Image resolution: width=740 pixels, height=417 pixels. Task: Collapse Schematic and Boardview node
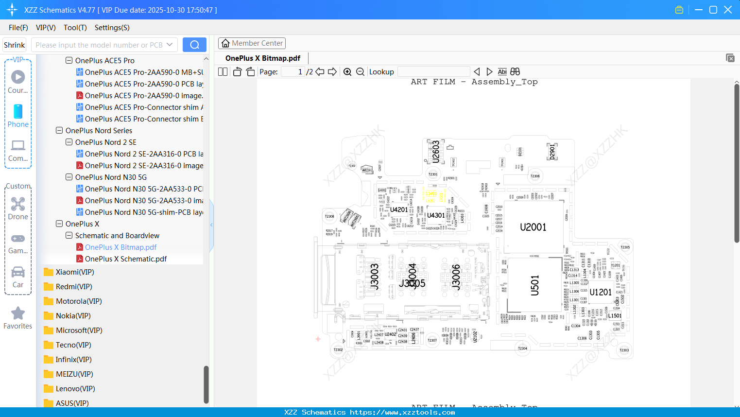[x=69, y=236]
